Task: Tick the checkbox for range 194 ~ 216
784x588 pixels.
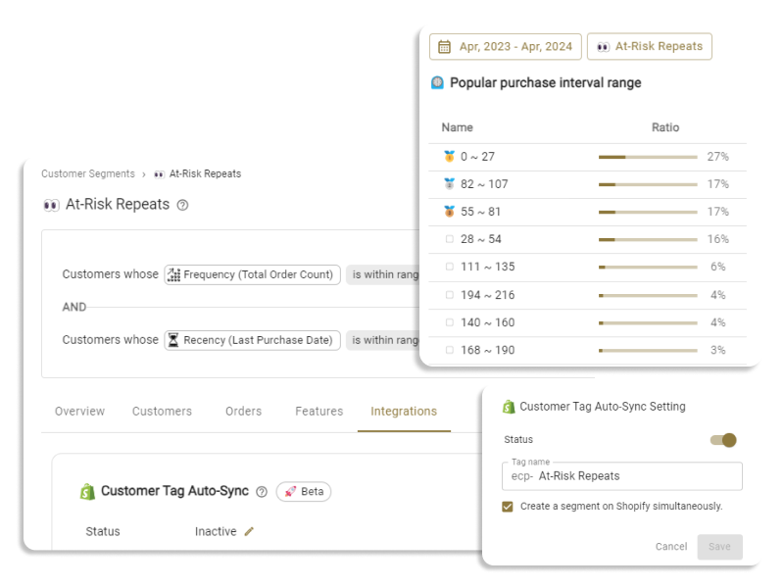Action: click(x=450, y=295)
